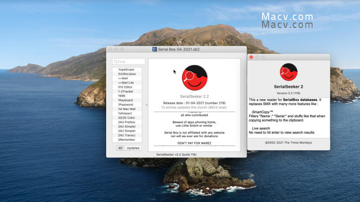
Task: Switch to the Updates tab
Action: pyautogui.click(x=133, y=148)
